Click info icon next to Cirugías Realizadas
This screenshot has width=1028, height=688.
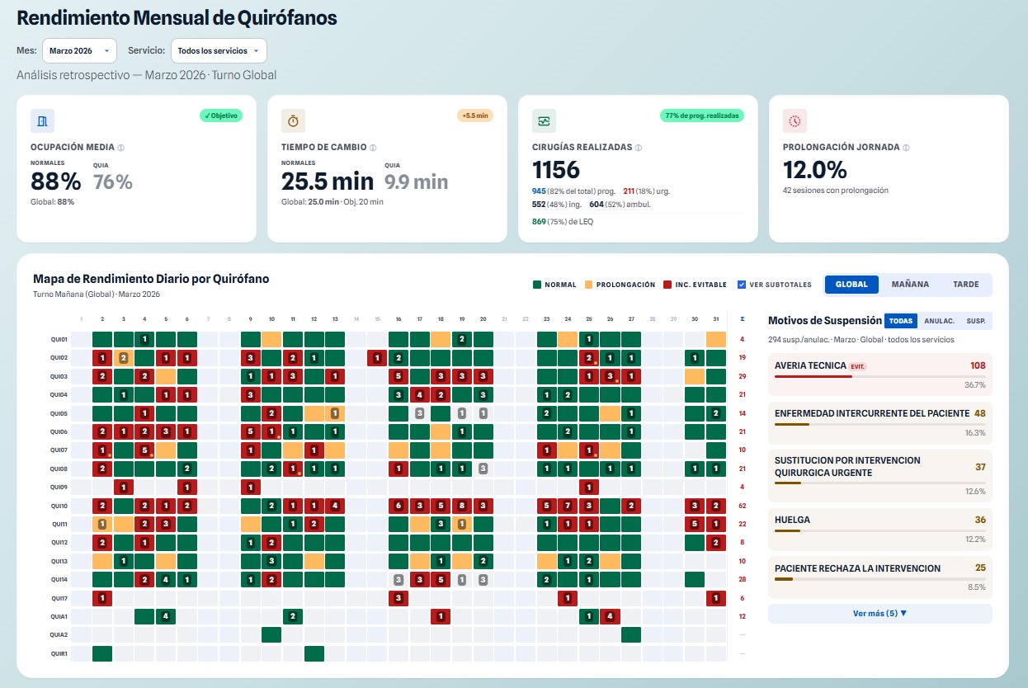(639, 148)
